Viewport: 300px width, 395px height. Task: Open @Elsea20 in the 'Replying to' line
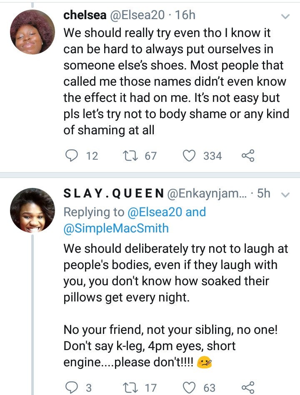pos(155,212)
